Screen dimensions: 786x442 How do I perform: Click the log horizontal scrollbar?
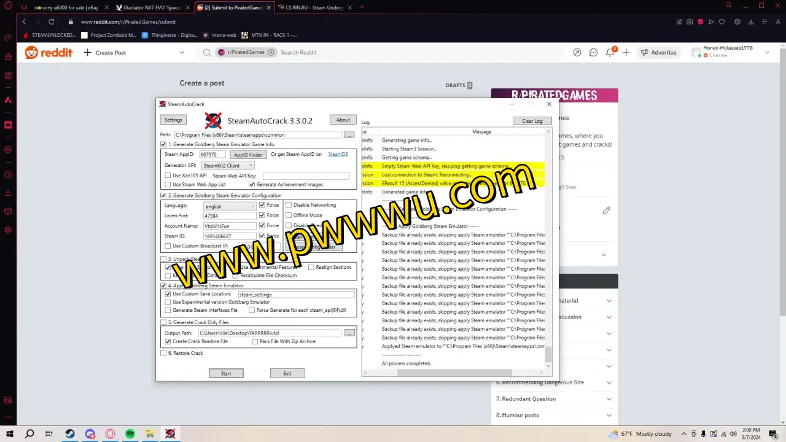tap(454, 373)
